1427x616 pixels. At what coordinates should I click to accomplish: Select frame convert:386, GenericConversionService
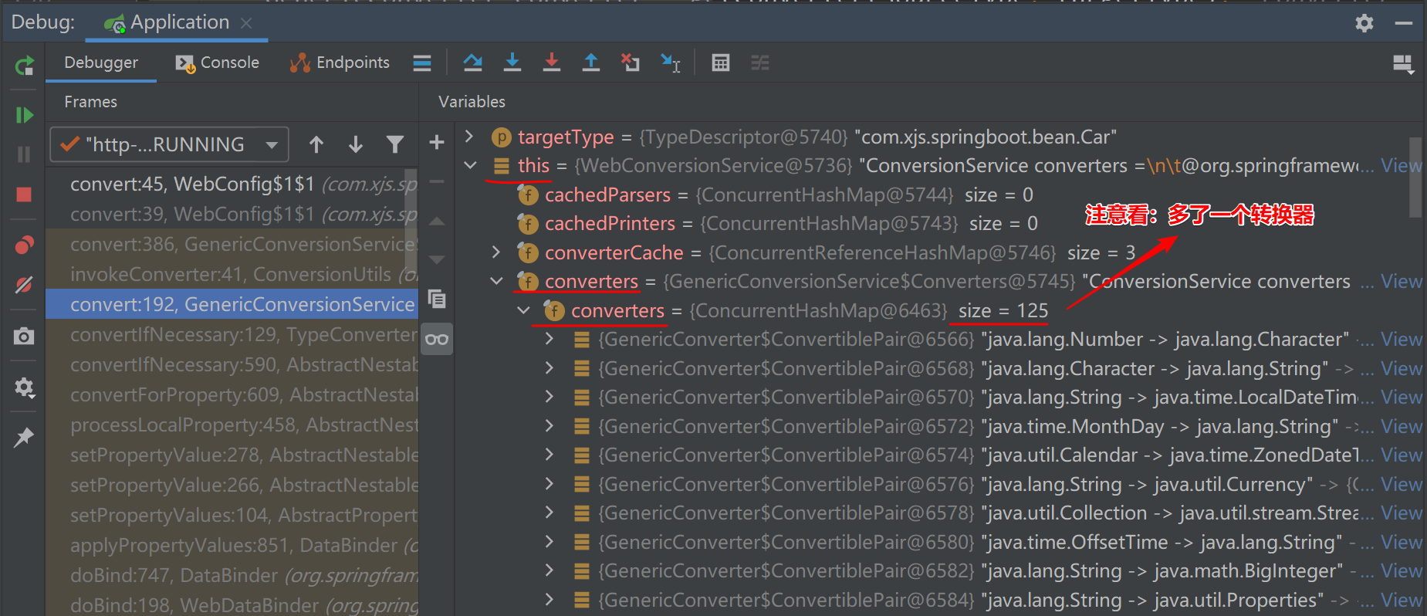(x=232, y=244)
